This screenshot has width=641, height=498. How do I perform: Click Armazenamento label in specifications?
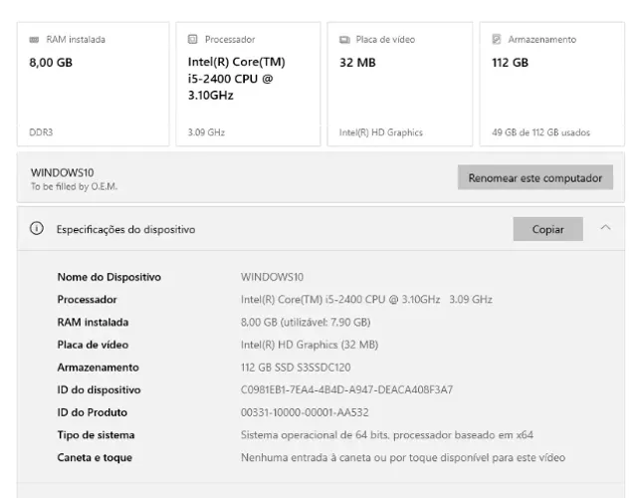click(99, 368)
